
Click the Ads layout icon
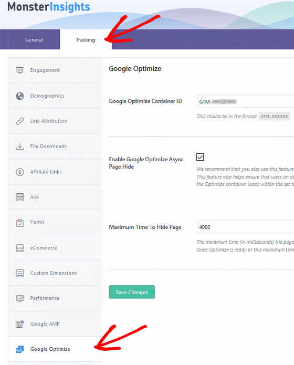pyautogui.click(x=20, y=197)
